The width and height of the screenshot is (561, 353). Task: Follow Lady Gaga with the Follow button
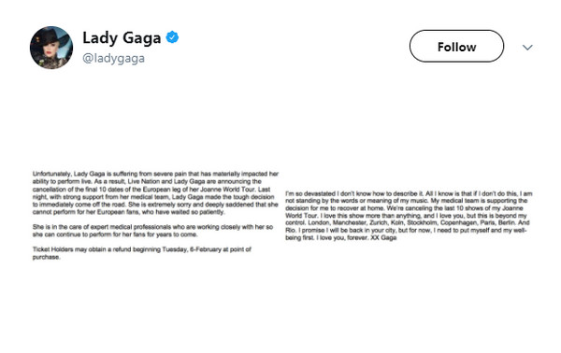click(x=456, y=47)
